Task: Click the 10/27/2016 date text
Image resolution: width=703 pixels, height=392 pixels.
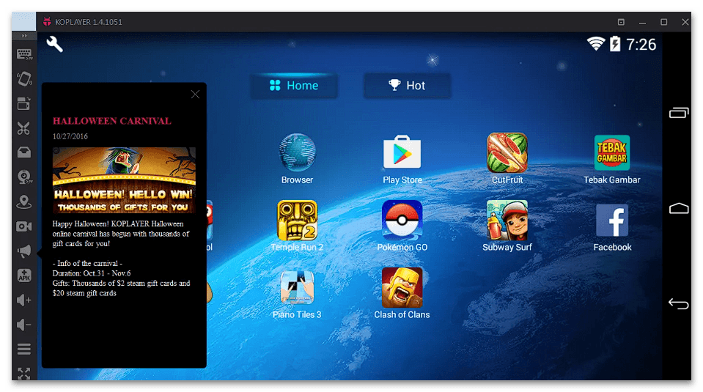Action: point(70,136)
